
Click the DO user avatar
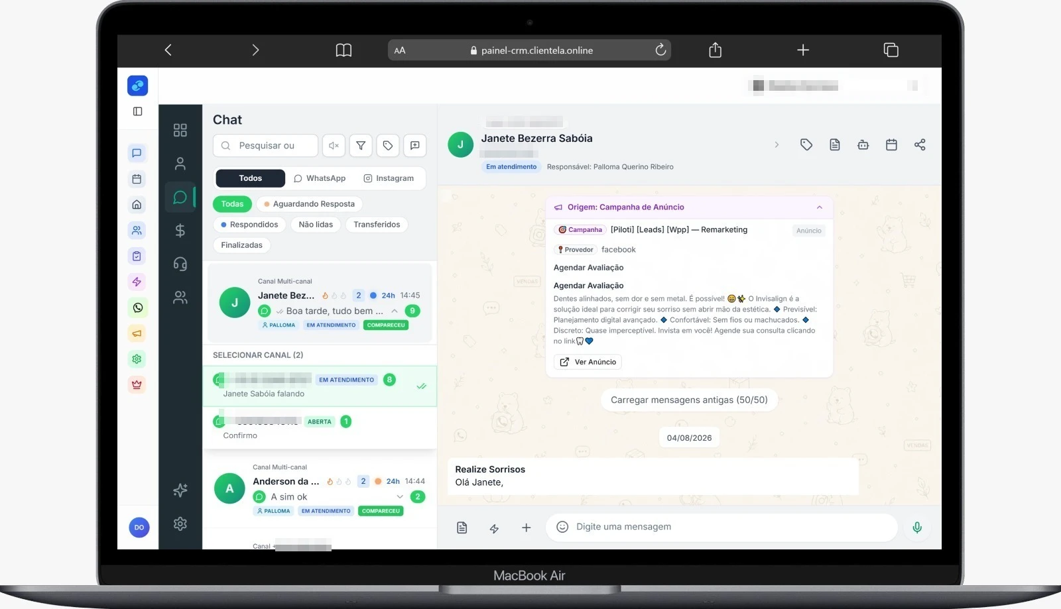pos(139,527)
